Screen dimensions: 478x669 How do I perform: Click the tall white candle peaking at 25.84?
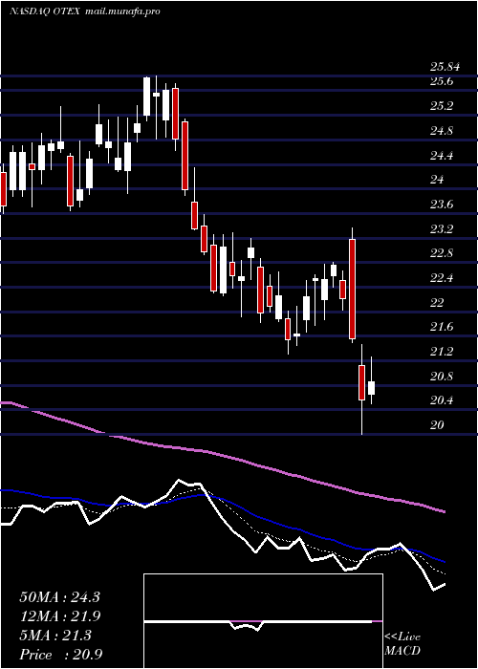146,97
